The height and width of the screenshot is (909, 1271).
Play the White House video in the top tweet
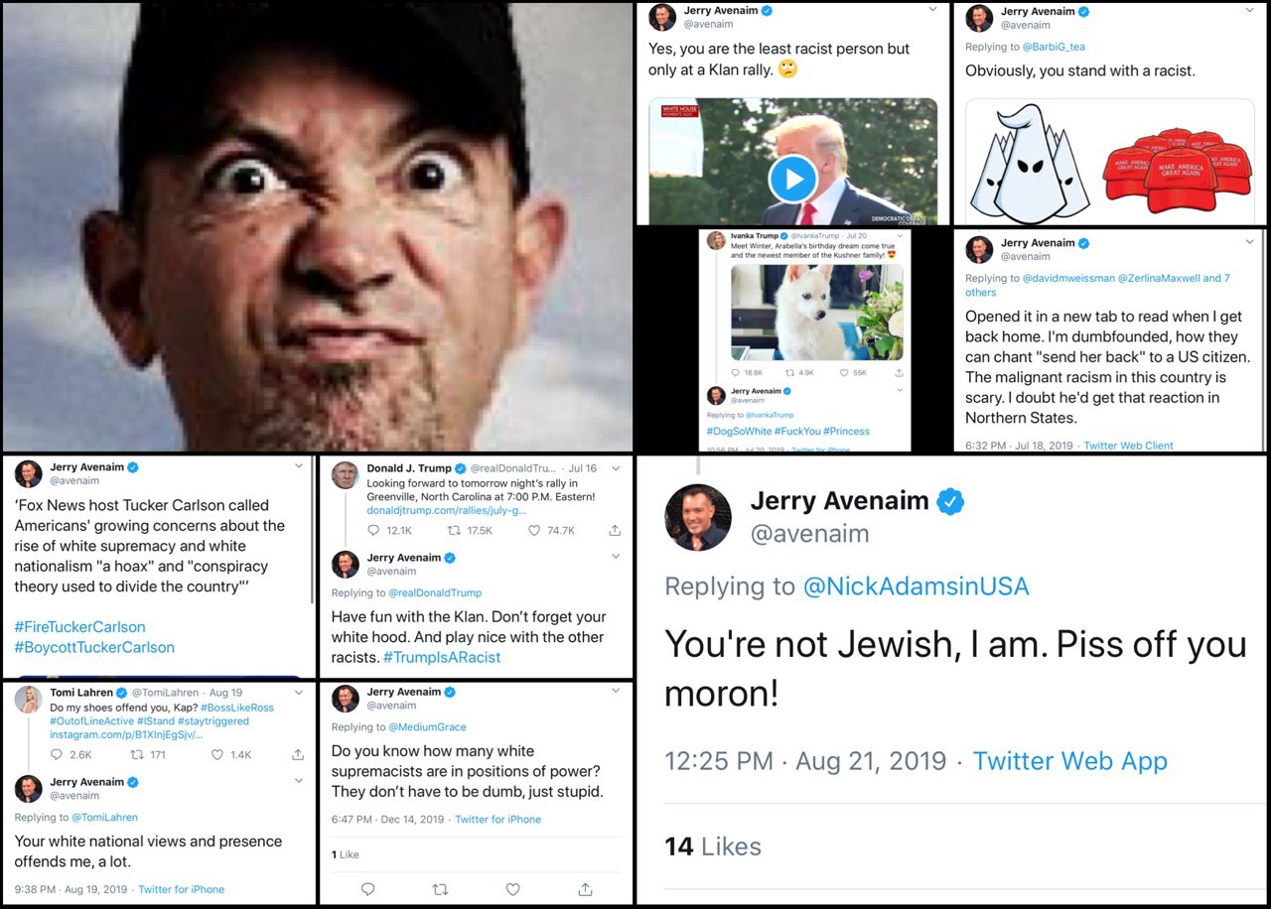pos(792,179)
